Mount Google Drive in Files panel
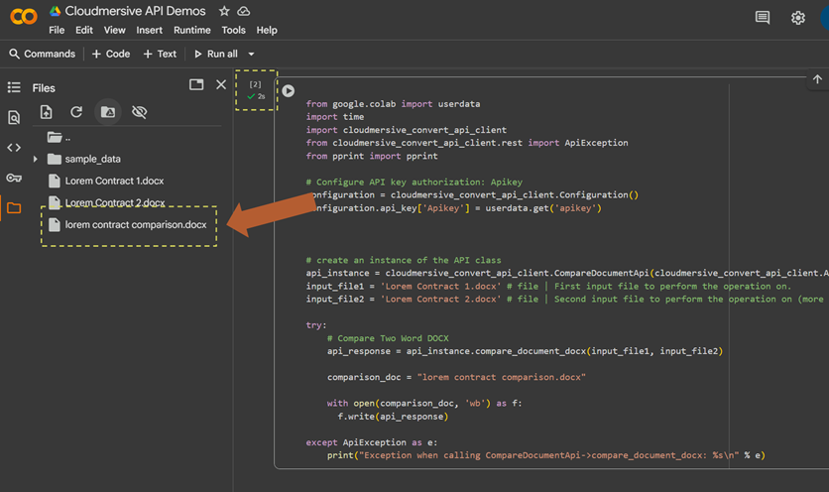Image resolution: width=829 pixels, height=492 pixels. (108, 112)
